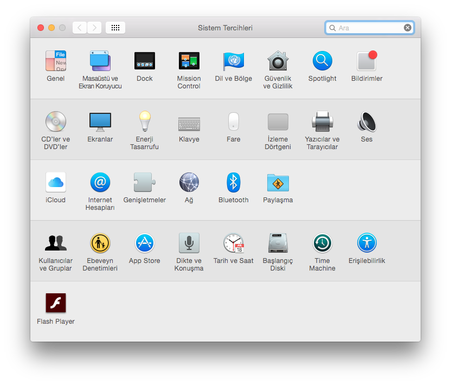Open Yazıcılar ve Tarayıcılar pane

(x=322, y=121)
